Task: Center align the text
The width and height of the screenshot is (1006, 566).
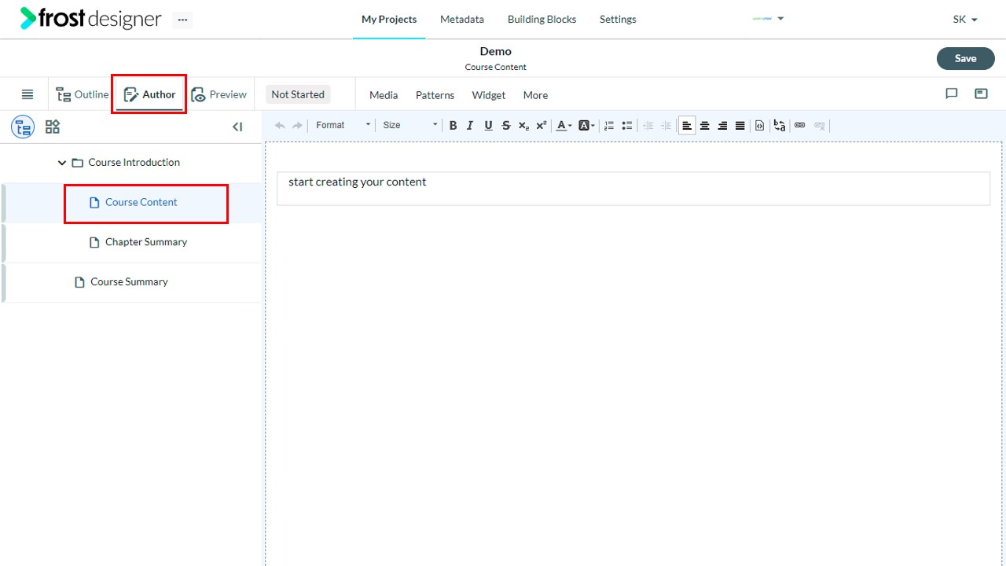Action: (x=705, y=126)
